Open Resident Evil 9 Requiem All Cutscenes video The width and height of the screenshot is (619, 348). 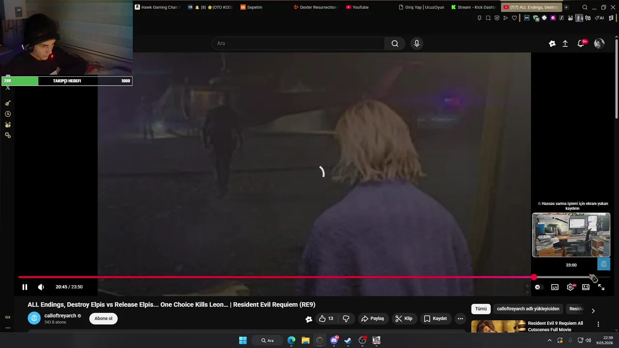(555, 326)
